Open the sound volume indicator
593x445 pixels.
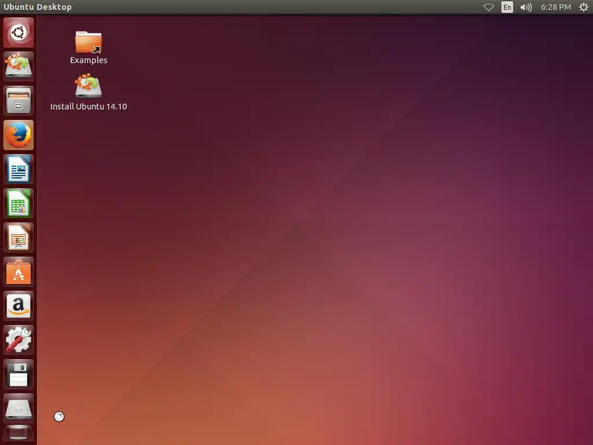click(526, 7)
